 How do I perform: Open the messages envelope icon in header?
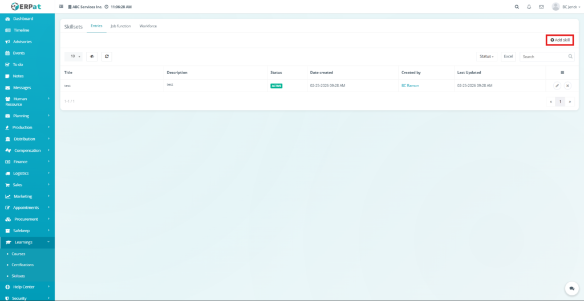point(541,7)
